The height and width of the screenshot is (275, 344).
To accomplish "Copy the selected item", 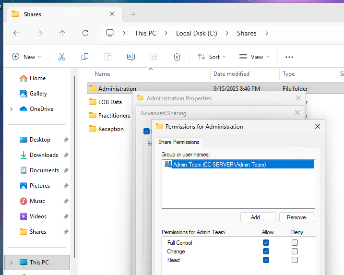I will [x=85, y=57].
